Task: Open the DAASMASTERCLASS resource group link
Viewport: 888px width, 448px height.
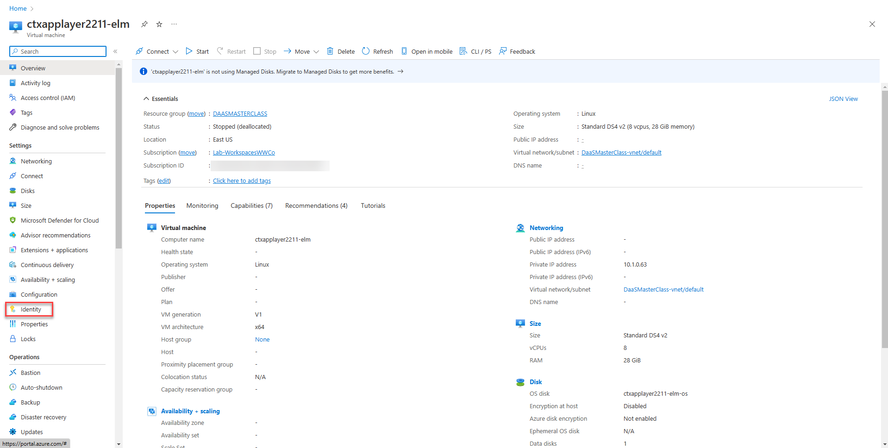Action: [240, 114]
